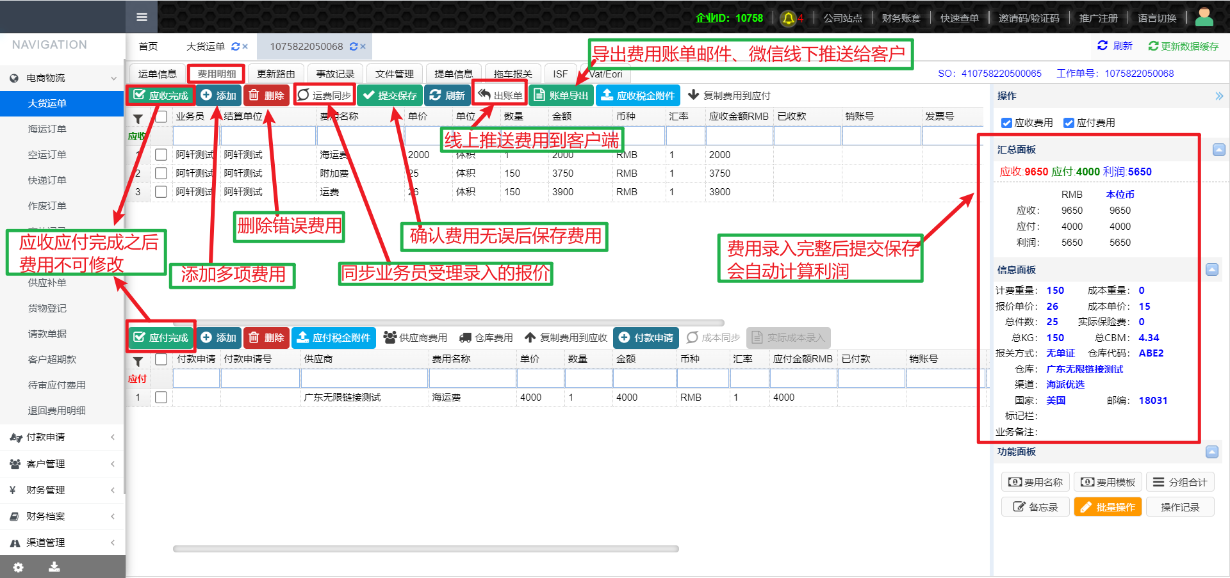Viewport: 1230px width, 578px height.
Task: Click the 账单导出 document button
Action: tap(561, 95)
